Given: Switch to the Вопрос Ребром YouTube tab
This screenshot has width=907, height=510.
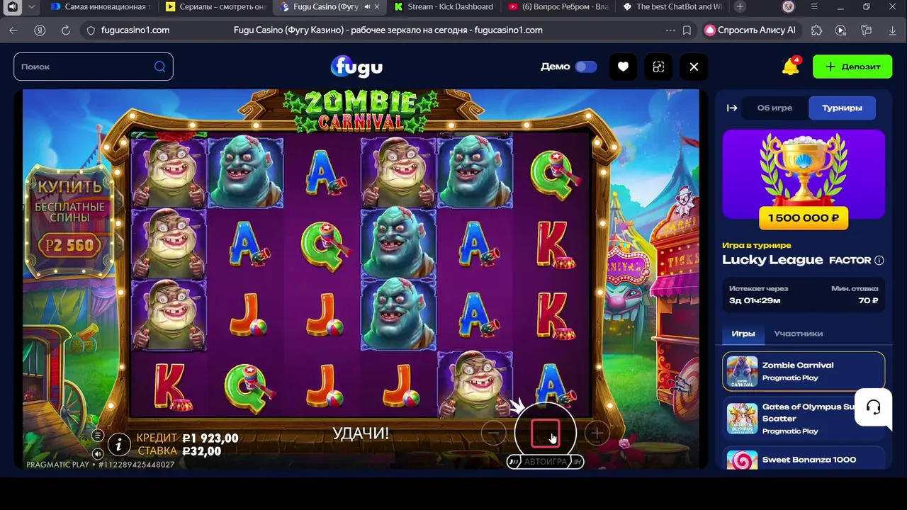Looking at the screenshot, I should [x=558, y=7].
